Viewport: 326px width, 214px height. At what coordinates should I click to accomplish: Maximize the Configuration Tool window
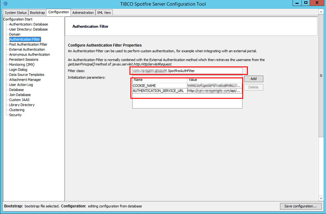point(306,3)
